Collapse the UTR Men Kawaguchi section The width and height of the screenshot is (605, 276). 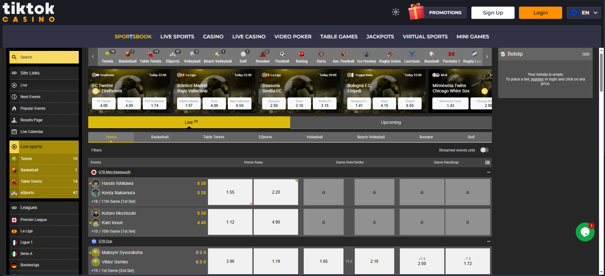488,172
